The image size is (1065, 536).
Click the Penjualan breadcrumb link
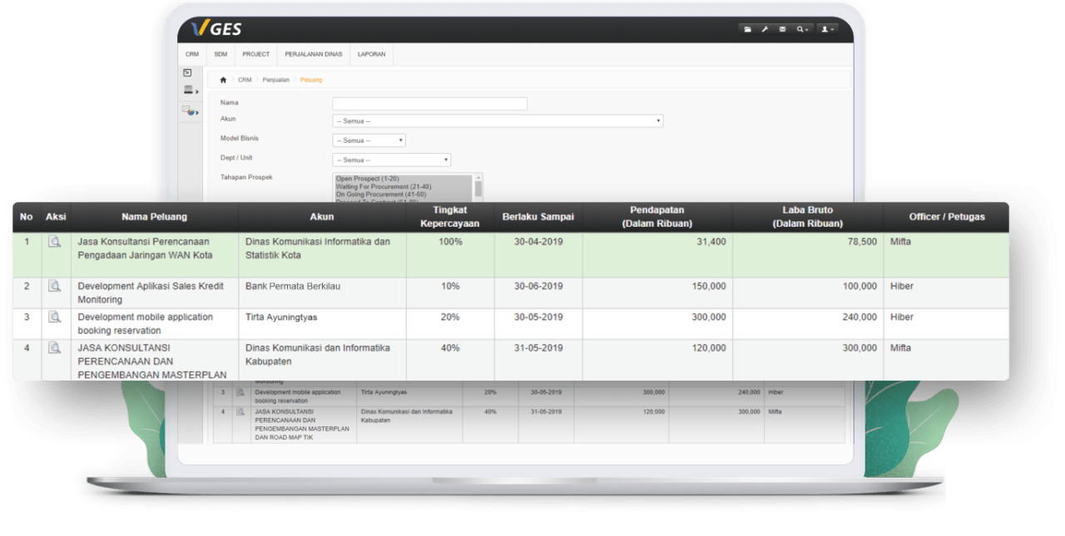[x=275, y=79]
